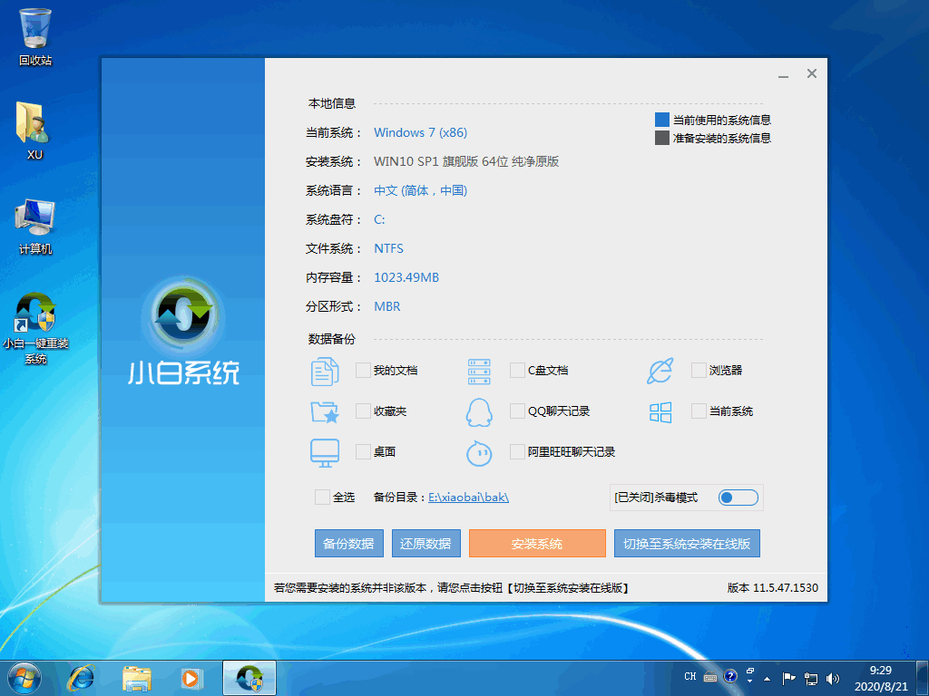This screenshot has height=696, width=929.
Task: Click the 阿里旺旺聊天记录 icon
Action: pyautogui.click(x=478, y=451)
